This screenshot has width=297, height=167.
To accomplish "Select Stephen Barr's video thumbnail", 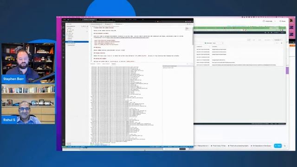I will (x=28, y=63).
